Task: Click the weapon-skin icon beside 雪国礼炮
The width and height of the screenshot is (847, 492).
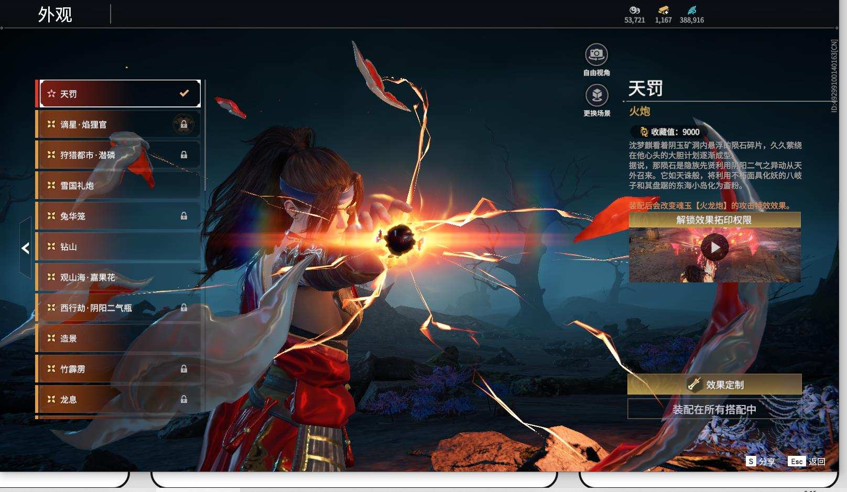Action: click(x=51, y=185)
